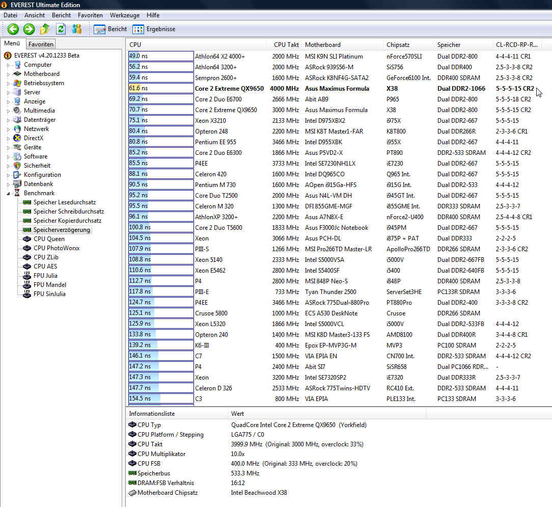This screenshot has height=507, width=552.
Task: Click the green Forward arrow toolbar icon
Action: point(29,29)
